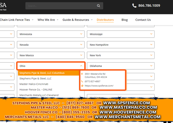Click the globe icon beside website URL

pos(82,86)
